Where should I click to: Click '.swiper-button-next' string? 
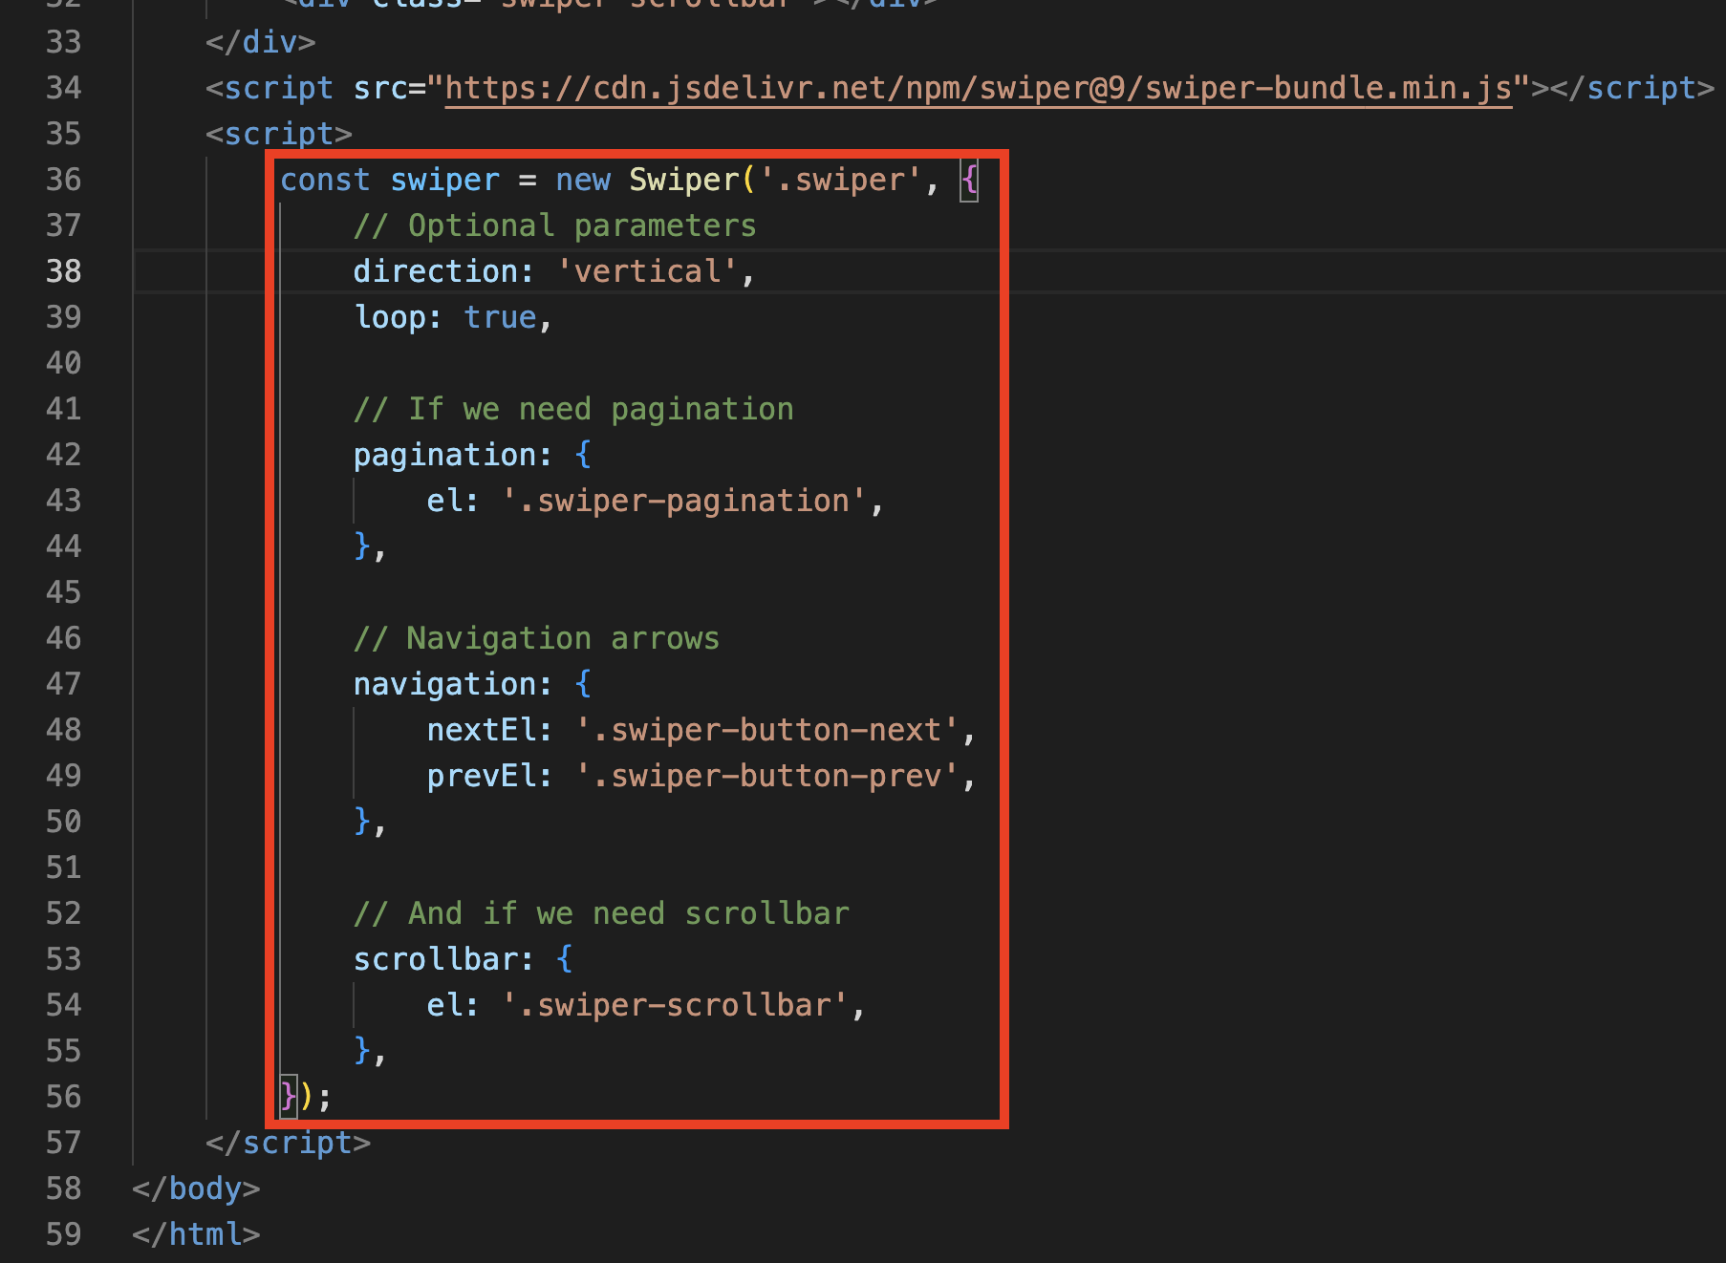tap(767, 730)
